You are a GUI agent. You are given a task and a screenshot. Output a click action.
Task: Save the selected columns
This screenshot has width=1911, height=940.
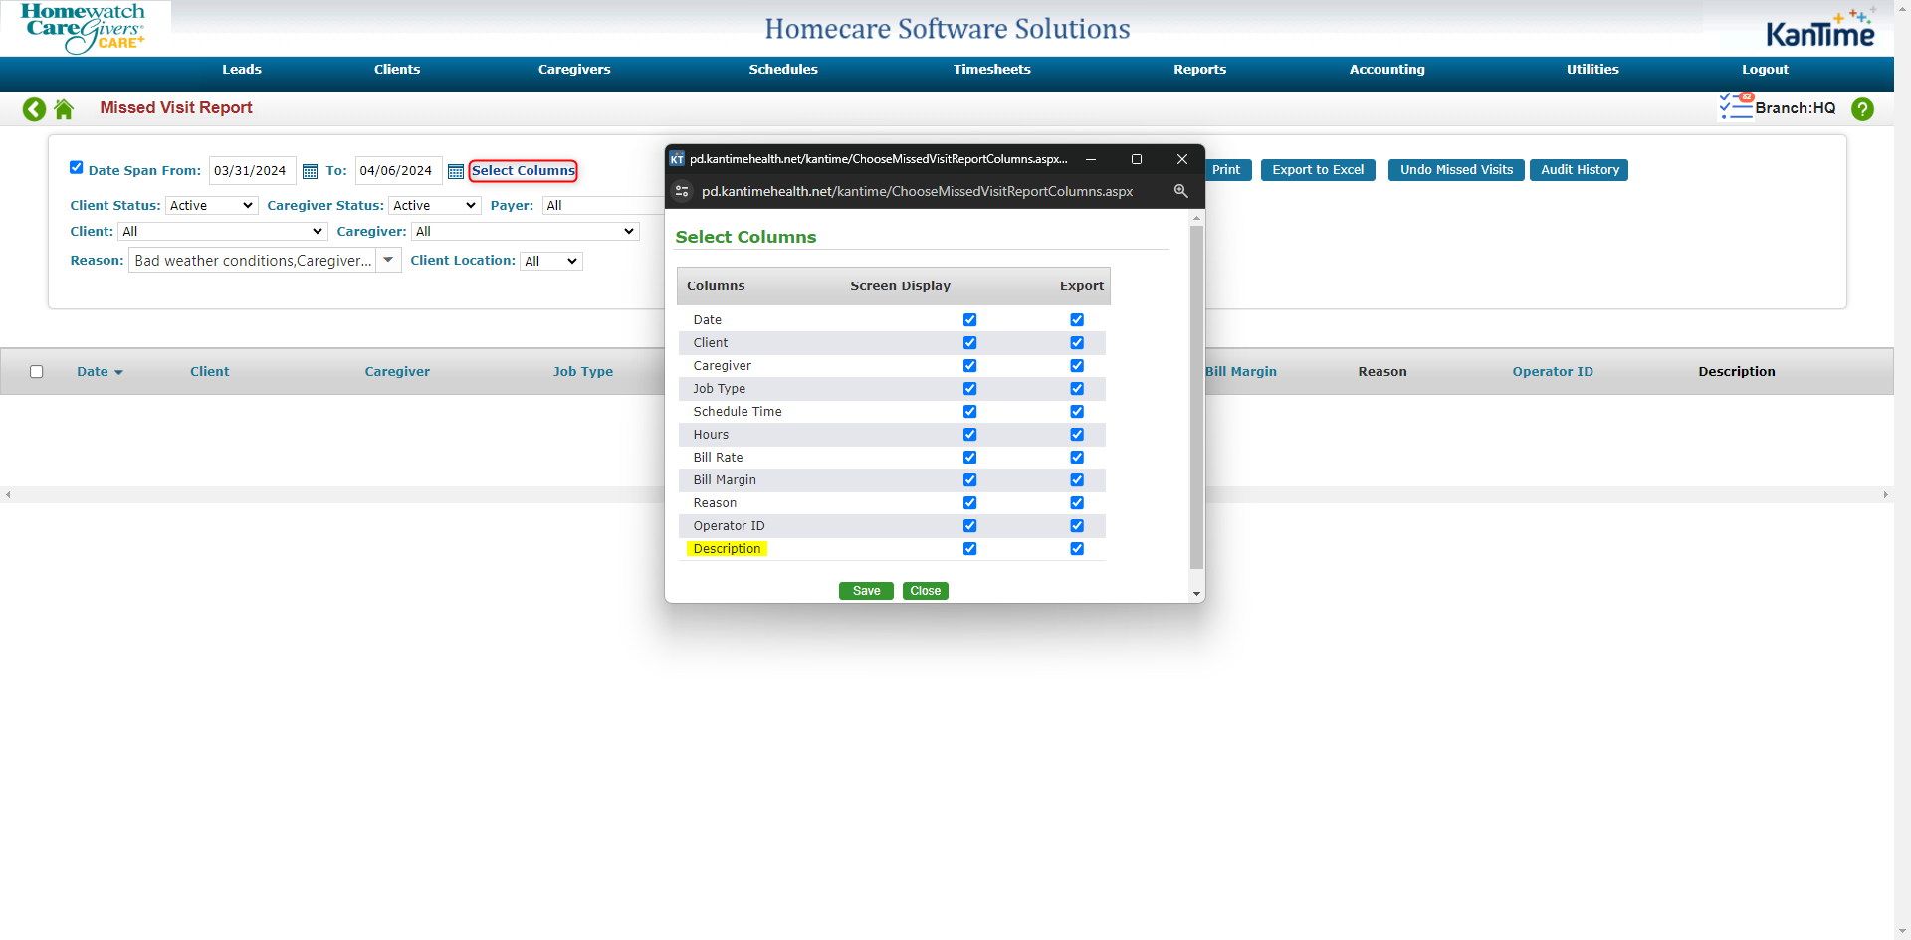[866, 591]
